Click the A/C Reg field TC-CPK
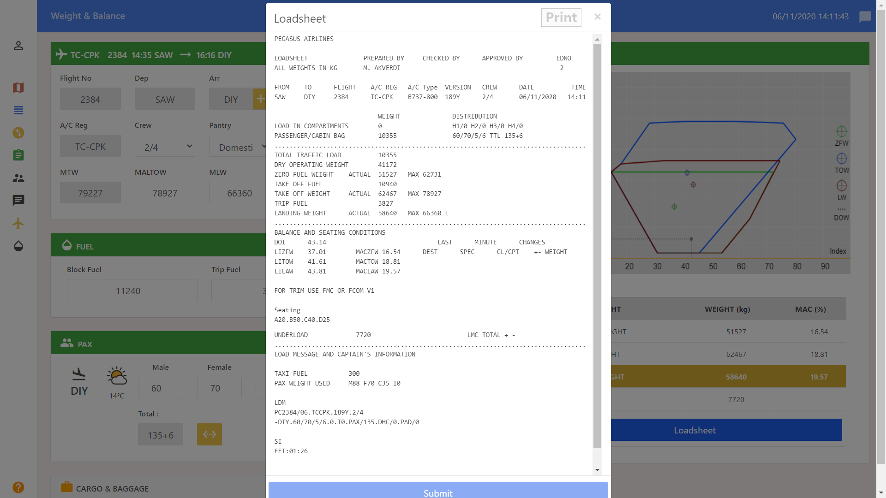The height and width of the screenshot is (498, 886). pyautogui.click(x=90, y=146)
